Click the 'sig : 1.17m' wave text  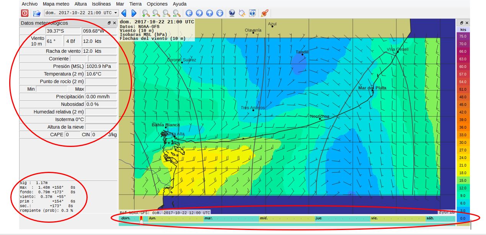coord(34,183)
